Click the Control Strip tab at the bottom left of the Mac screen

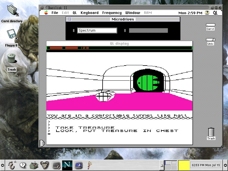tap(42, 143)
